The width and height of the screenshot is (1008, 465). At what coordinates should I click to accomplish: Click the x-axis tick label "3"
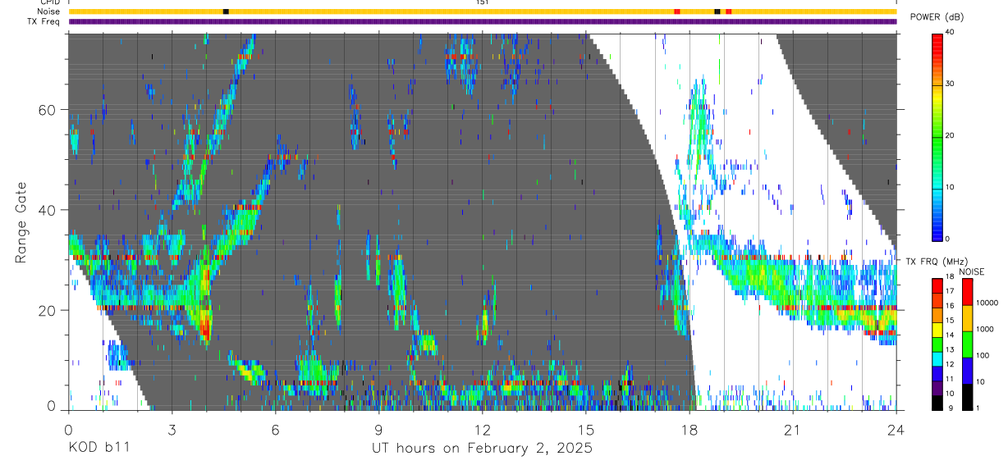point(172,428)
